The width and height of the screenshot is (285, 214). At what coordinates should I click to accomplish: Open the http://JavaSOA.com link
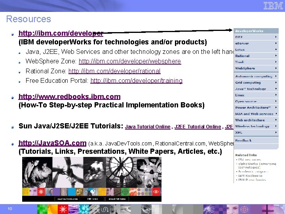[x=52, y=143]
